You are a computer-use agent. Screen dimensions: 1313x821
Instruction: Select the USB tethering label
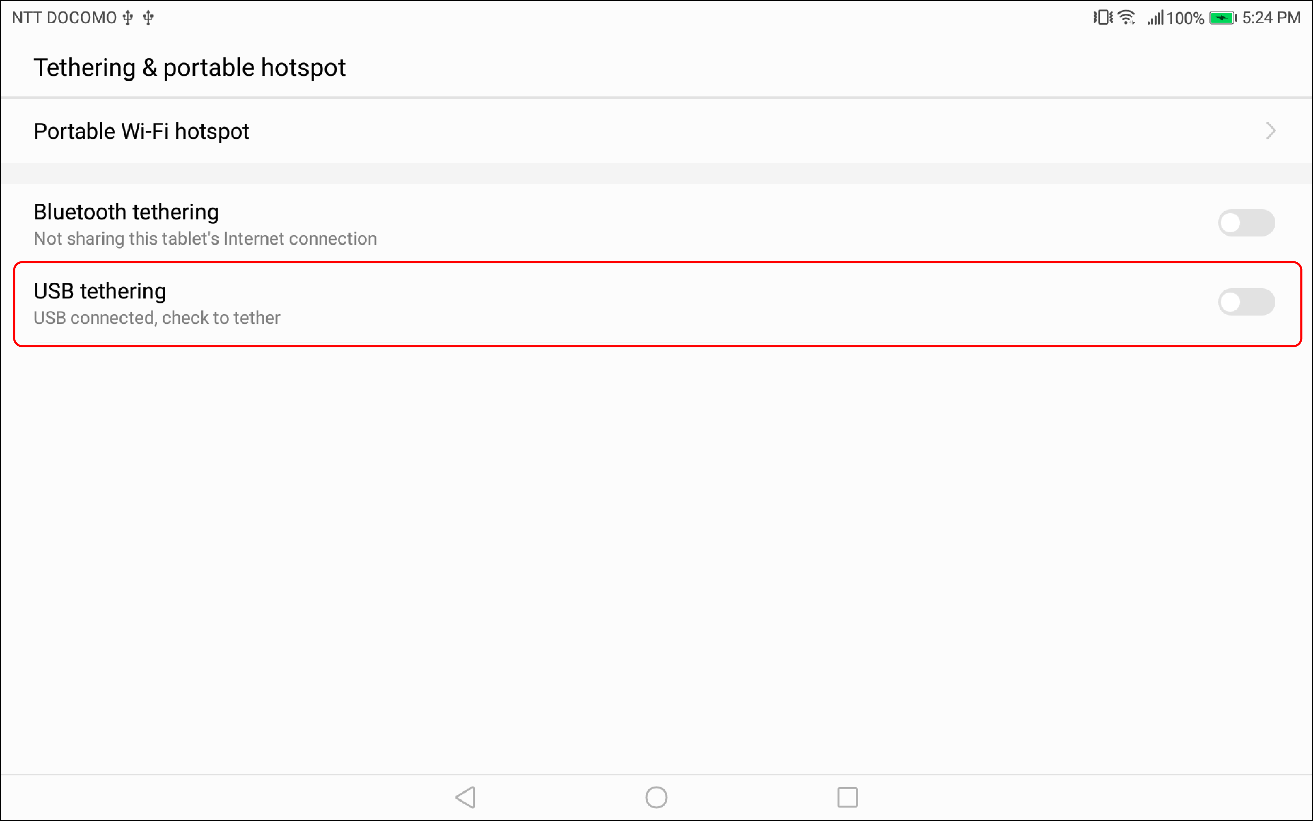tap(100, 291)
